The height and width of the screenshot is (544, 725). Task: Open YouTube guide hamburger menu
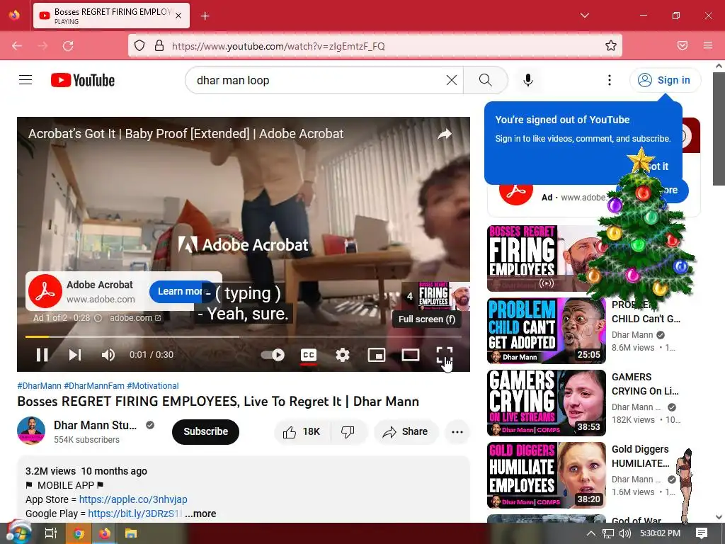(x=25, y=80)
